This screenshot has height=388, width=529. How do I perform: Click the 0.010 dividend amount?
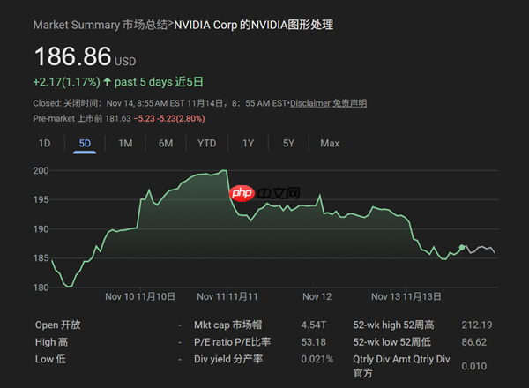pos(474,367)
